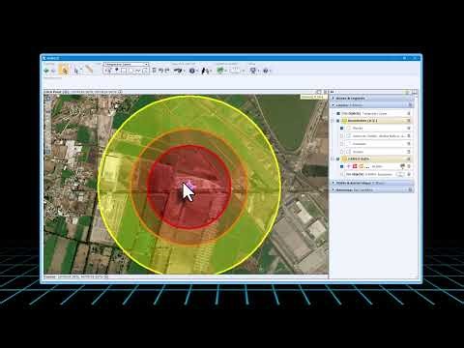
Task: Expand the bottom section header in the side panel
Action: pos(372,189)
